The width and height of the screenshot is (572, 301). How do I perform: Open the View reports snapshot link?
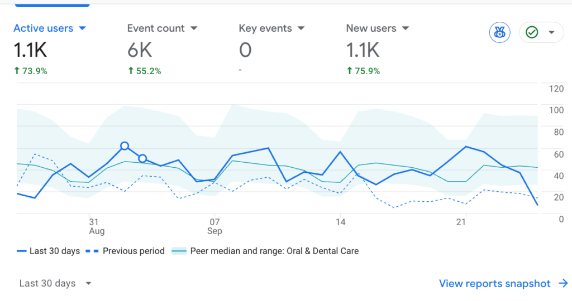click(x=494, y=284)
